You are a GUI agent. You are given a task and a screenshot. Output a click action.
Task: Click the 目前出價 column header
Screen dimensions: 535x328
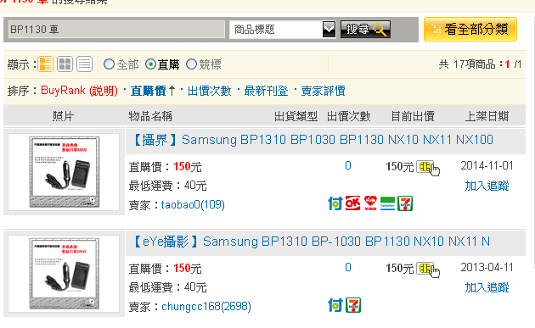tap(413, 116)
